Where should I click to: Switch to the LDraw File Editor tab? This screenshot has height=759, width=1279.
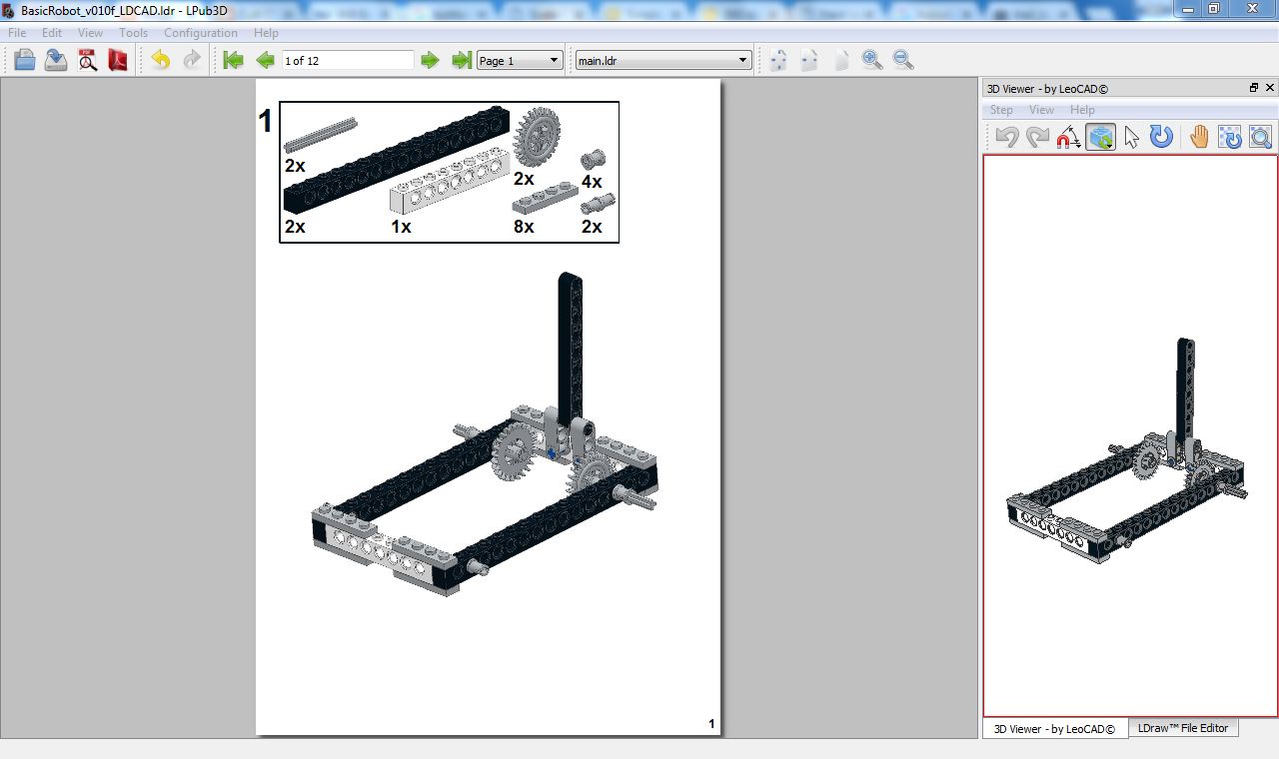[1184, 728]
